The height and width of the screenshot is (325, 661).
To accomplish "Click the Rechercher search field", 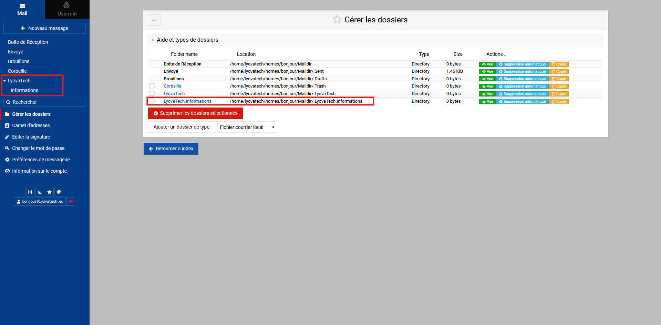I will (47, 102).
